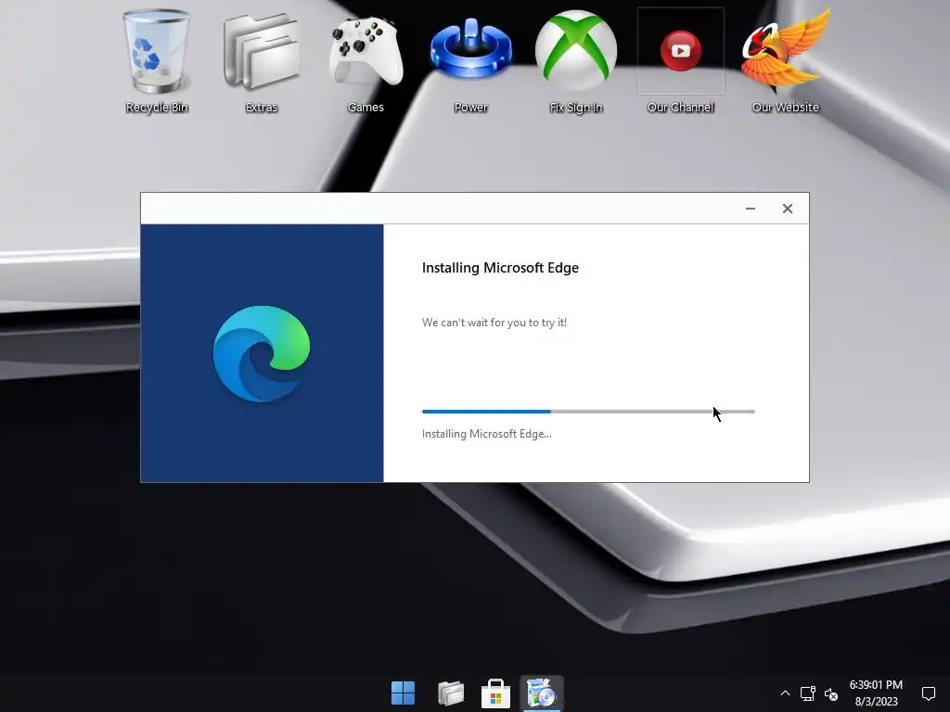The width and height of the screenshot is (950, 712).
Task: Select the Fix Sign In Xbox icon
Action: pyautogui.click(x=575, y=60)
